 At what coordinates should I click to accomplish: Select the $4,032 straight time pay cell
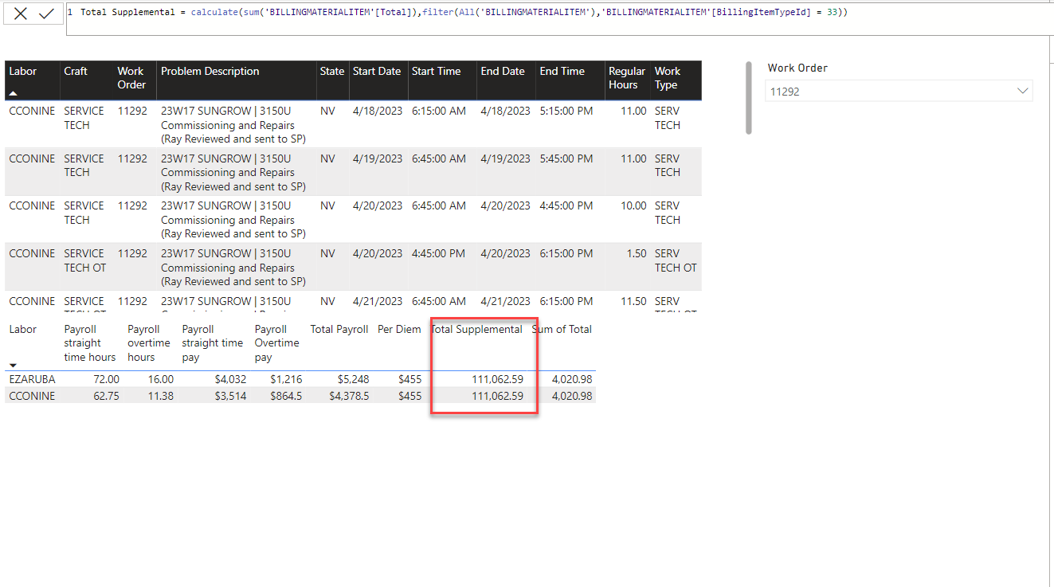231,380
